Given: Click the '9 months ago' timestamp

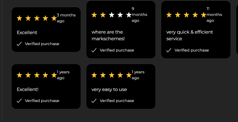Looking at the screenshot, I should click(x=139, y=15).
